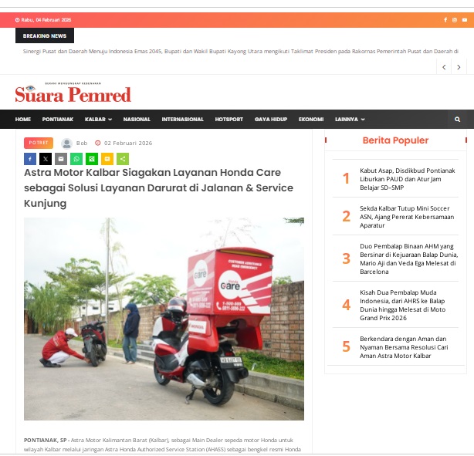Go to the EKONOMI section
Viewport: 474px width, 456px height.
[x=311, y=120]
